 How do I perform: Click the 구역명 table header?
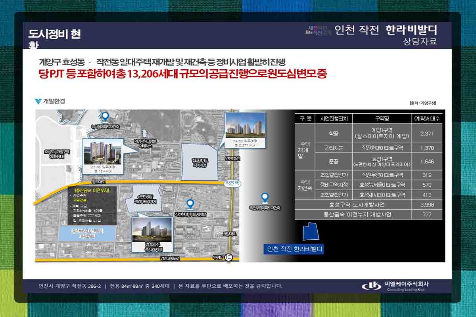point(382,118)
